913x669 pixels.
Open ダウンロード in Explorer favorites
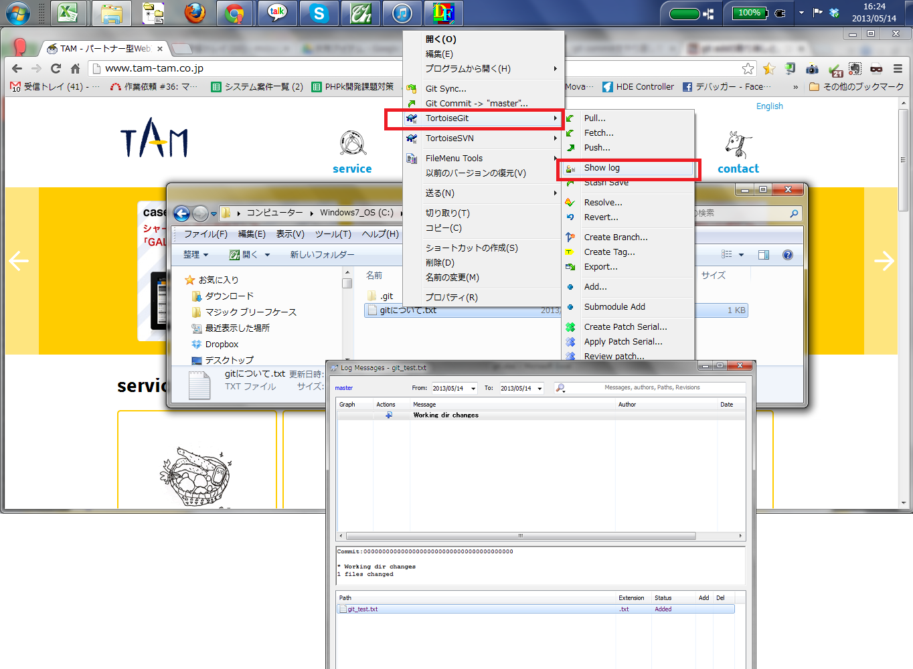click(222, 296)
